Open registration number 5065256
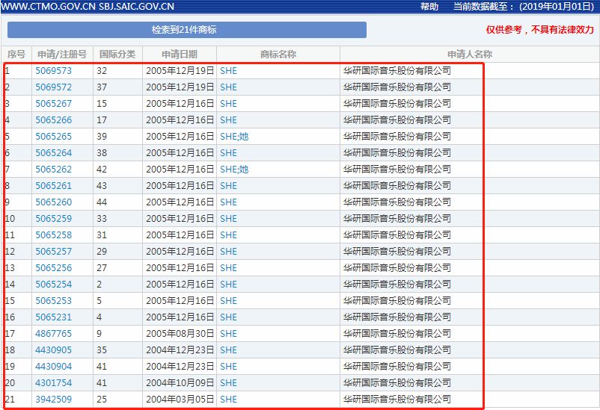This screenshot has height=410, width=600. (54, 268)
